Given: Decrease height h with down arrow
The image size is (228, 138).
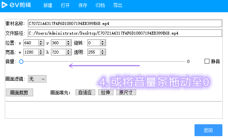Looking at the screenshot, I should [68, 53].
